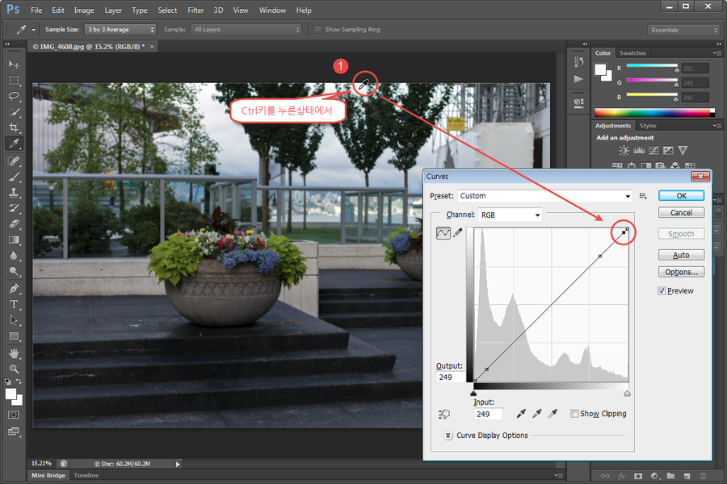
Task: Open Curves Options... button
Action: [x=681, y=272]
